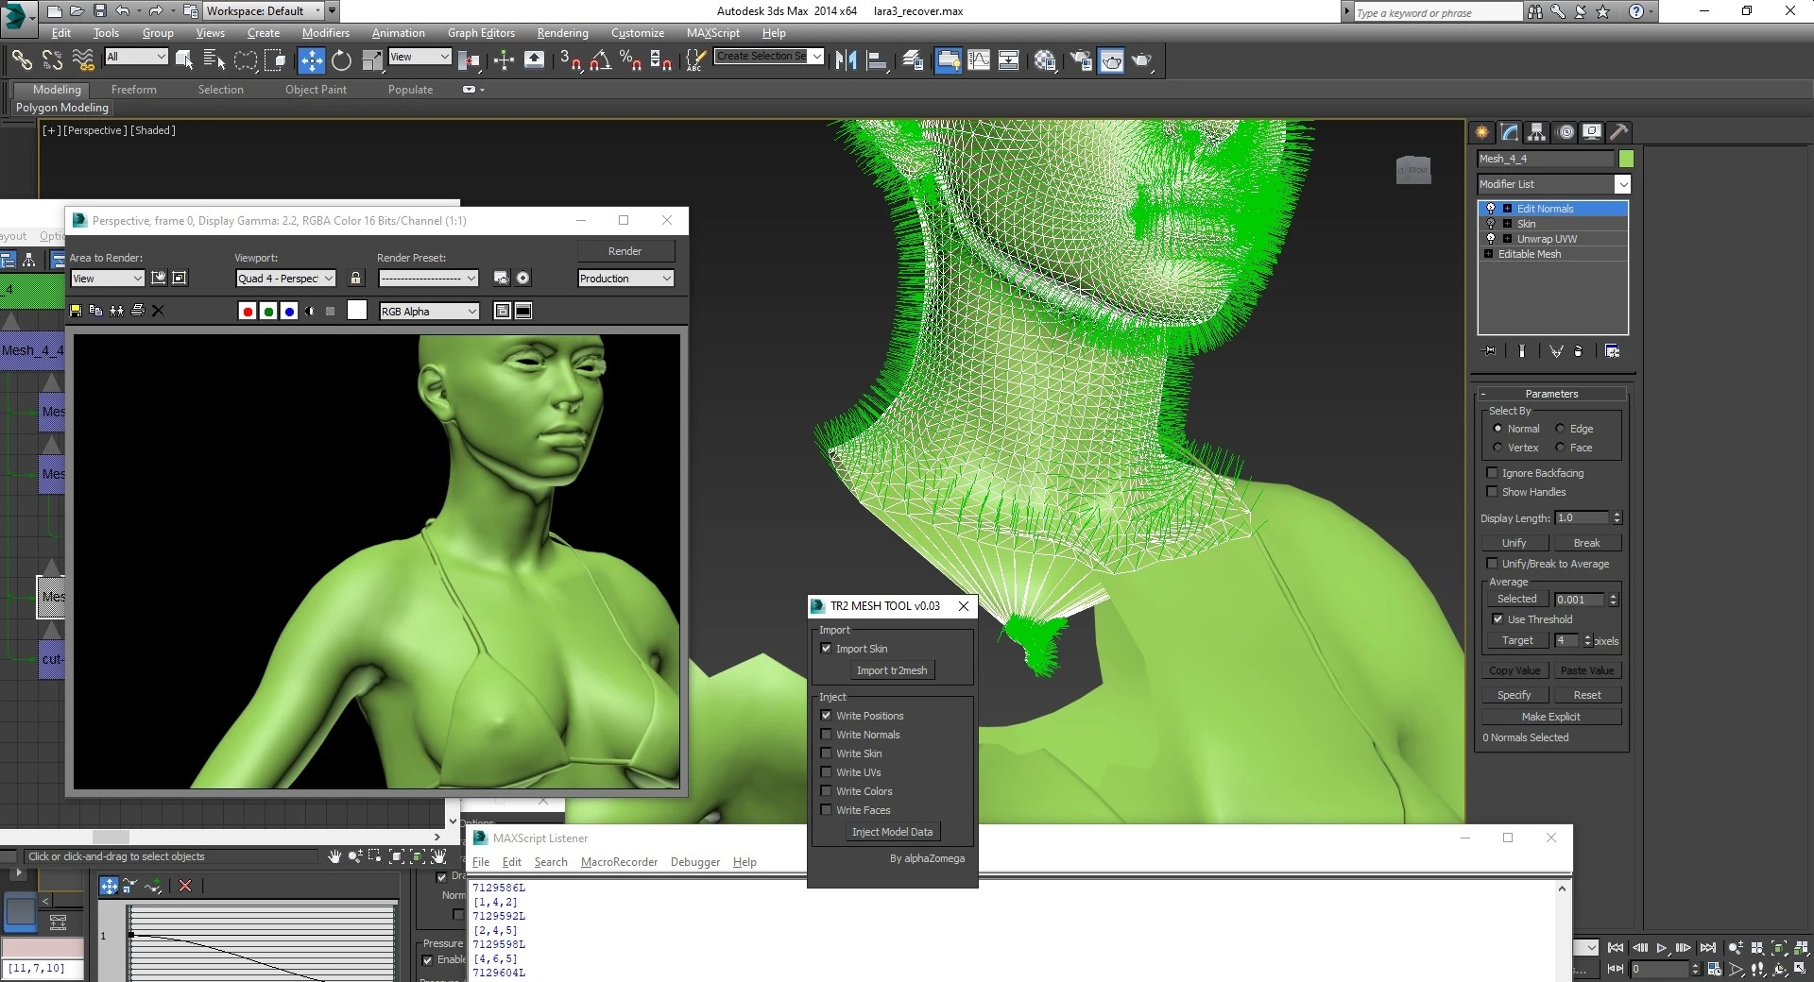Switch to the Motion command panel
Image resolution: width=1814 pixels, height=982 pixels.
1565,132
